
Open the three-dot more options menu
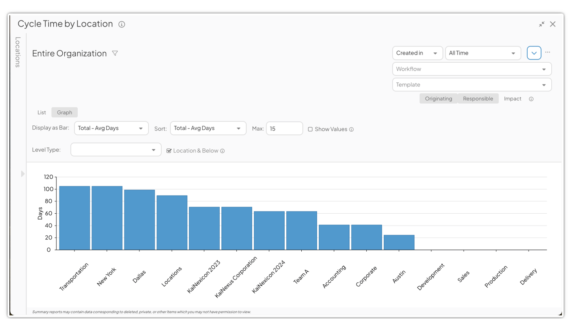click(x=548, y=52)
